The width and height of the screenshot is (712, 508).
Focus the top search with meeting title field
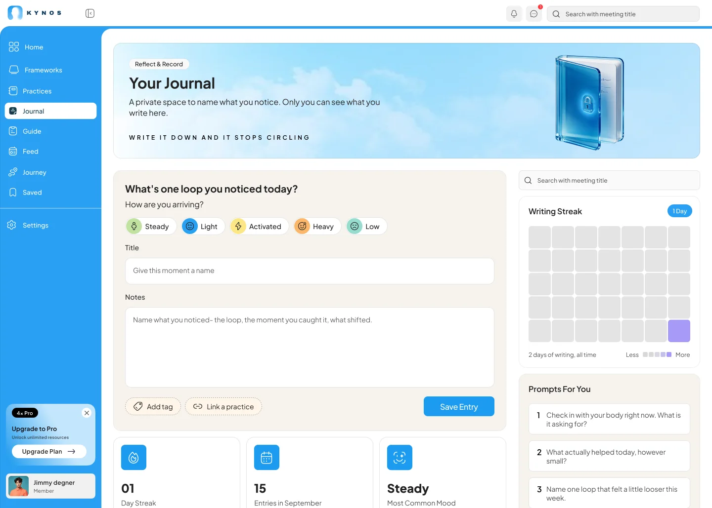click(x=623, y=14)
